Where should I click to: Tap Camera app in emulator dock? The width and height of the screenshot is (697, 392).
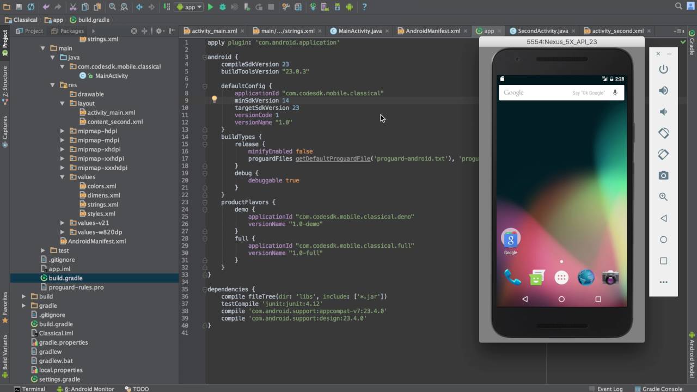[x=610, y=278]
